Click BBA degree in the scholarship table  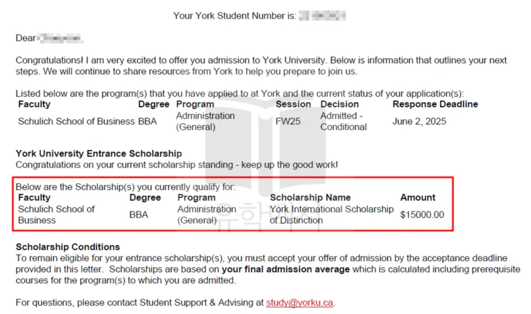point(138,215)
